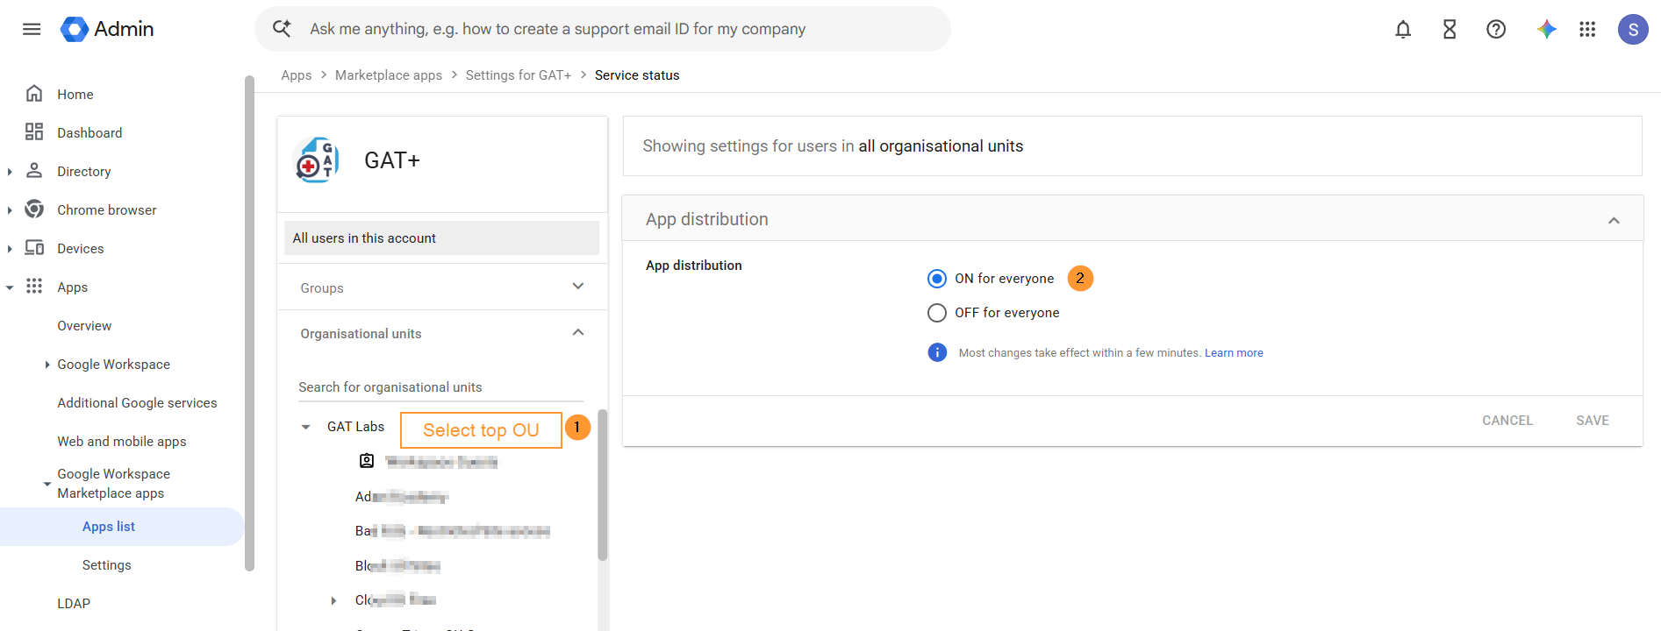The image size is (1661, 631).
Task: Collapse the Apps section arrow
Action: 10,287
